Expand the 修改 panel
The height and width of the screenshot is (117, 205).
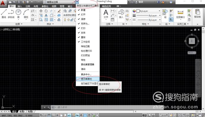click(50, 24)
